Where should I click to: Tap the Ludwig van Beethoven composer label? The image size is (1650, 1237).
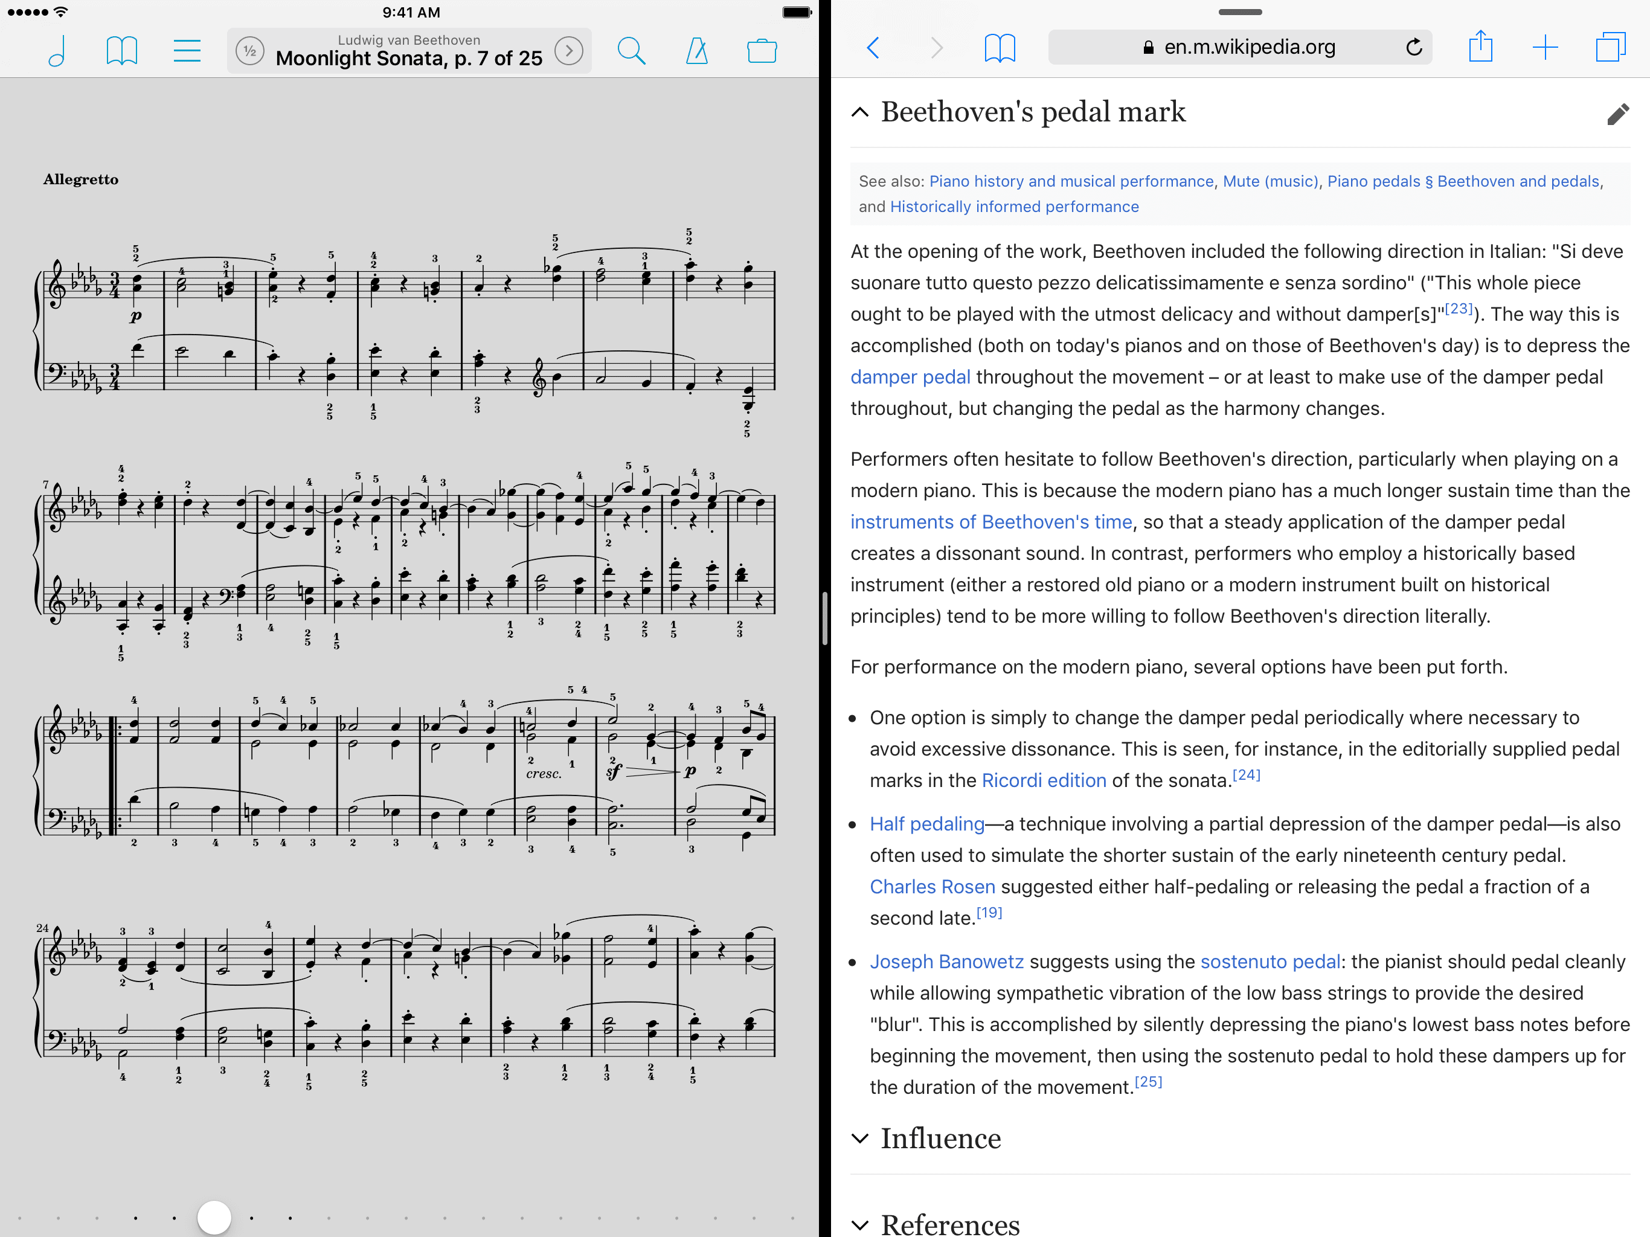pos(409,40)
